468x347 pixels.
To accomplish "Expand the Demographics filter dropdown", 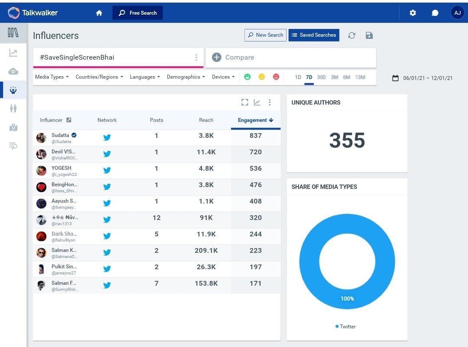I will [186, 77].
